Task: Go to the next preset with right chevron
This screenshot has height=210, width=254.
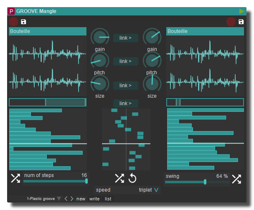Action: [71, 199]
